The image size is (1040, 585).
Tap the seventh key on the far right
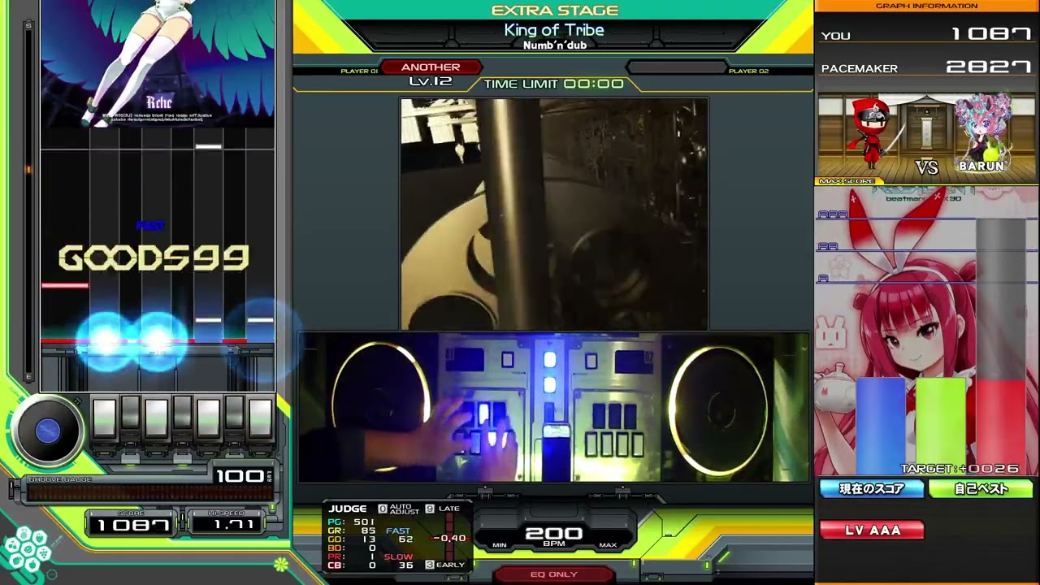coord(260,418)
